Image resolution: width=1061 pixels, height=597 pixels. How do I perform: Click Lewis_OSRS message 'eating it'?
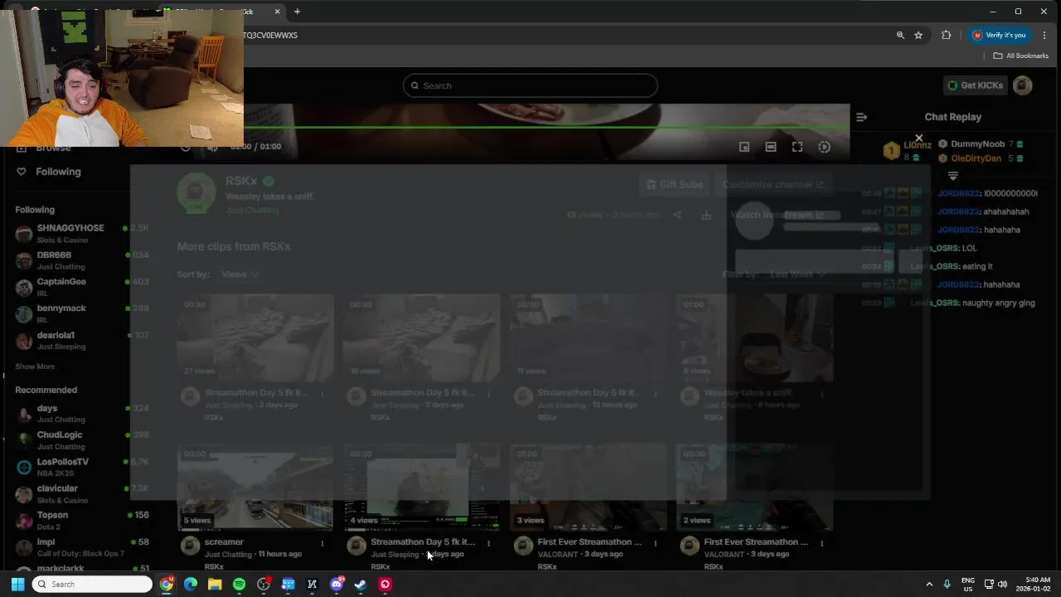coord(977,266)
